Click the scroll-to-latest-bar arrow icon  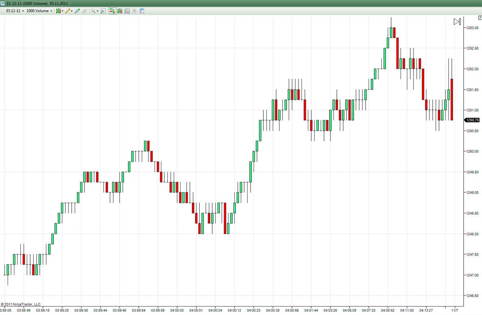pyautogui.click(x=457, y=22)
